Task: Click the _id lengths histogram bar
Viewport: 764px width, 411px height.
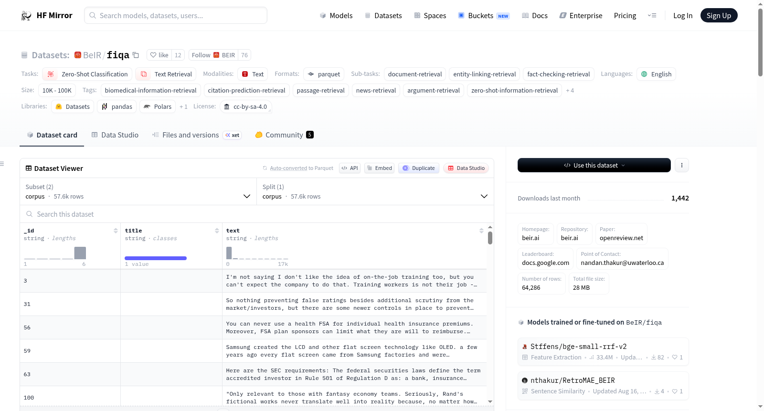Action: (x=80, y=253)
